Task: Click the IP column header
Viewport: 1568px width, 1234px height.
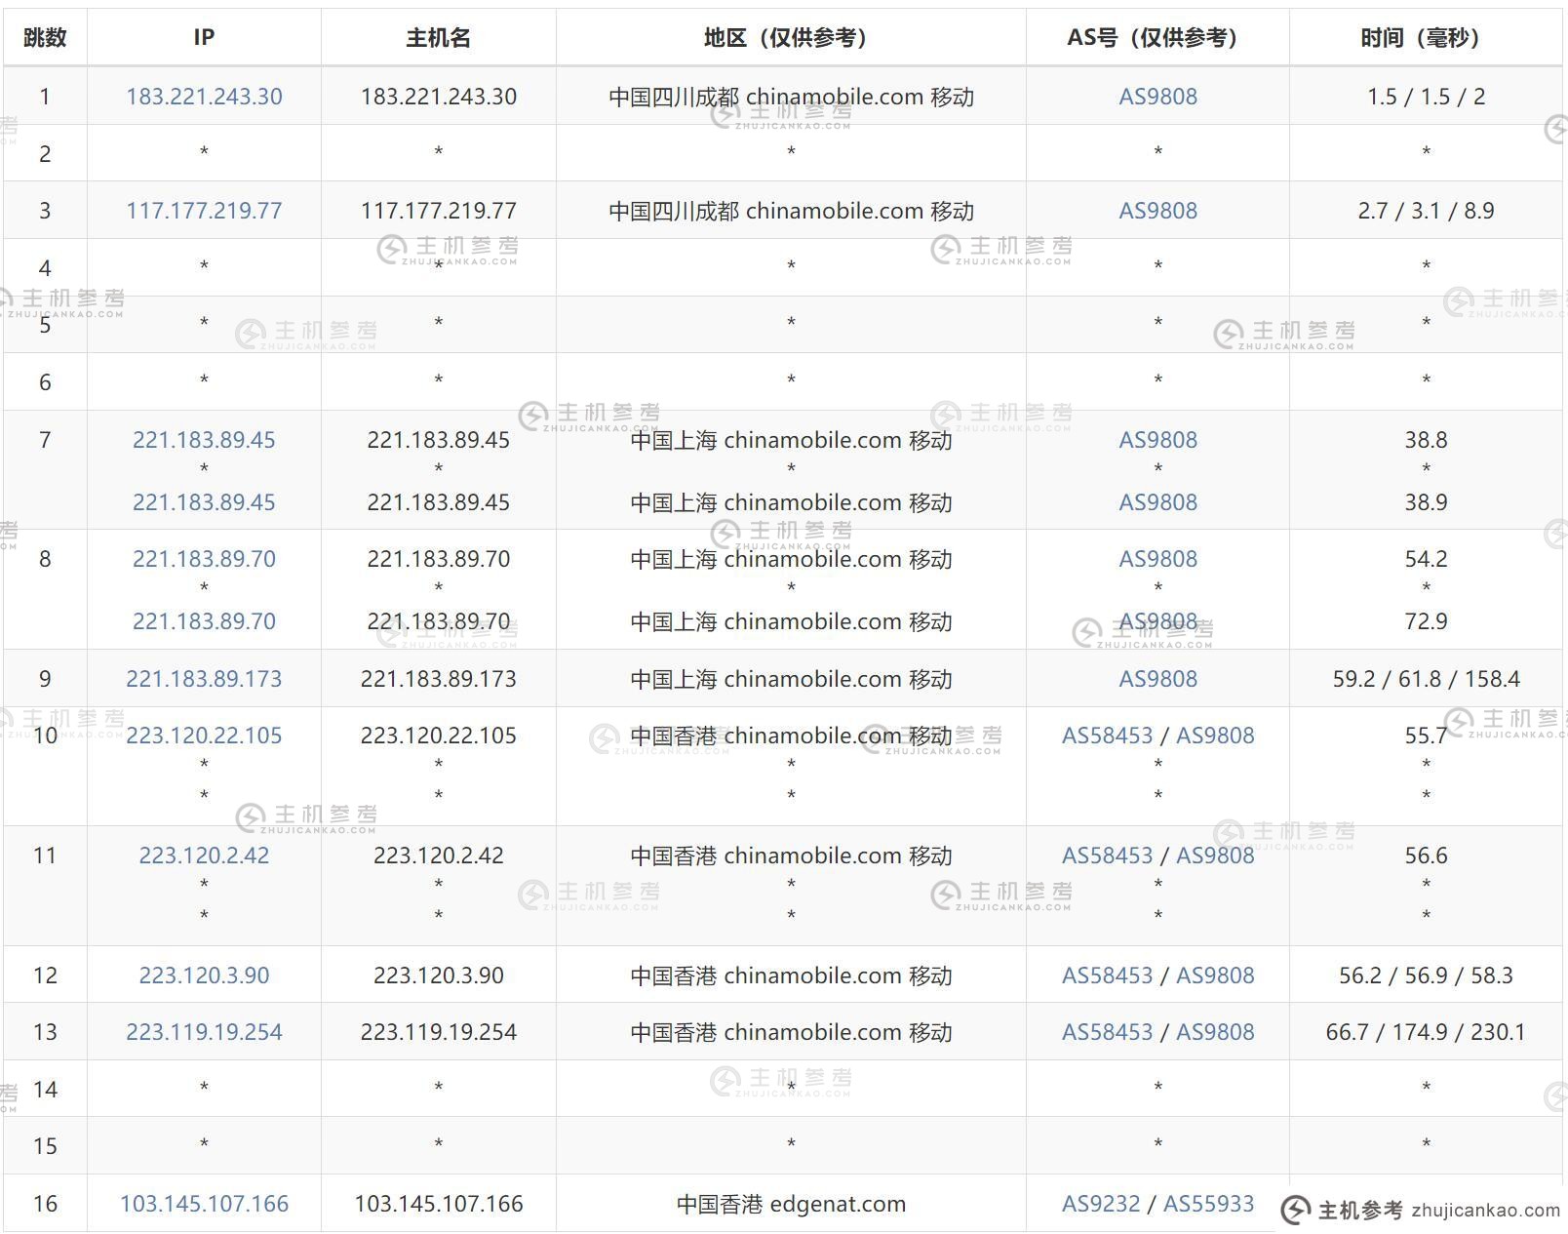Action: tap(204, 37)
